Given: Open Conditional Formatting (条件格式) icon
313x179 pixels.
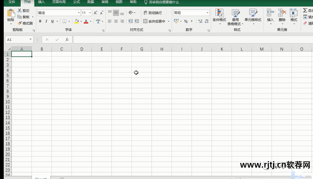Looking at the screenshot, I should (x=219, y=13).
